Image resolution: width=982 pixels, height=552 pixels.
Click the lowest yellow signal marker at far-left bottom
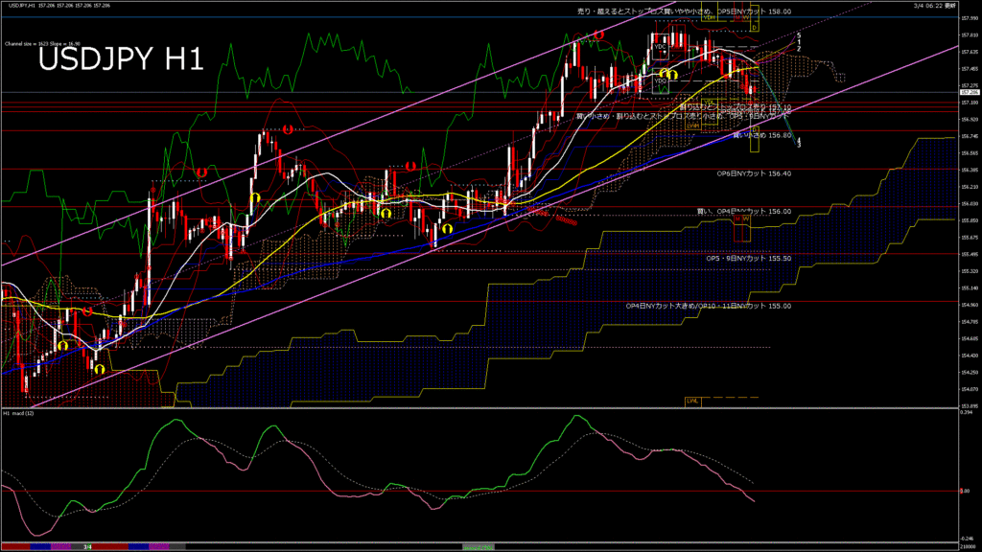point(99,367)
